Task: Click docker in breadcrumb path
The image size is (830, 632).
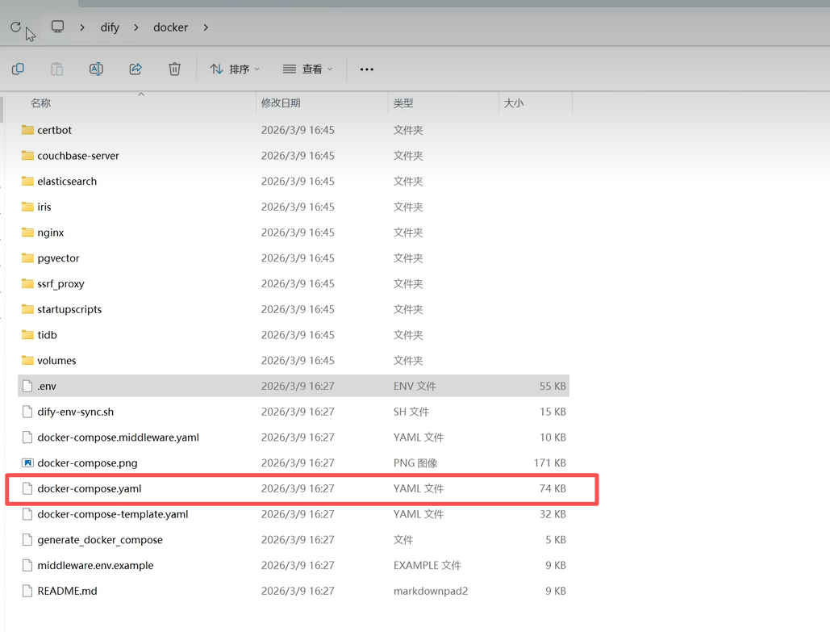Action: [x=170, y=27]
